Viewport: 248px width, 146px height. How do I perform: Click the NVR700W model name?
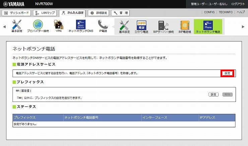coord(44,4)
